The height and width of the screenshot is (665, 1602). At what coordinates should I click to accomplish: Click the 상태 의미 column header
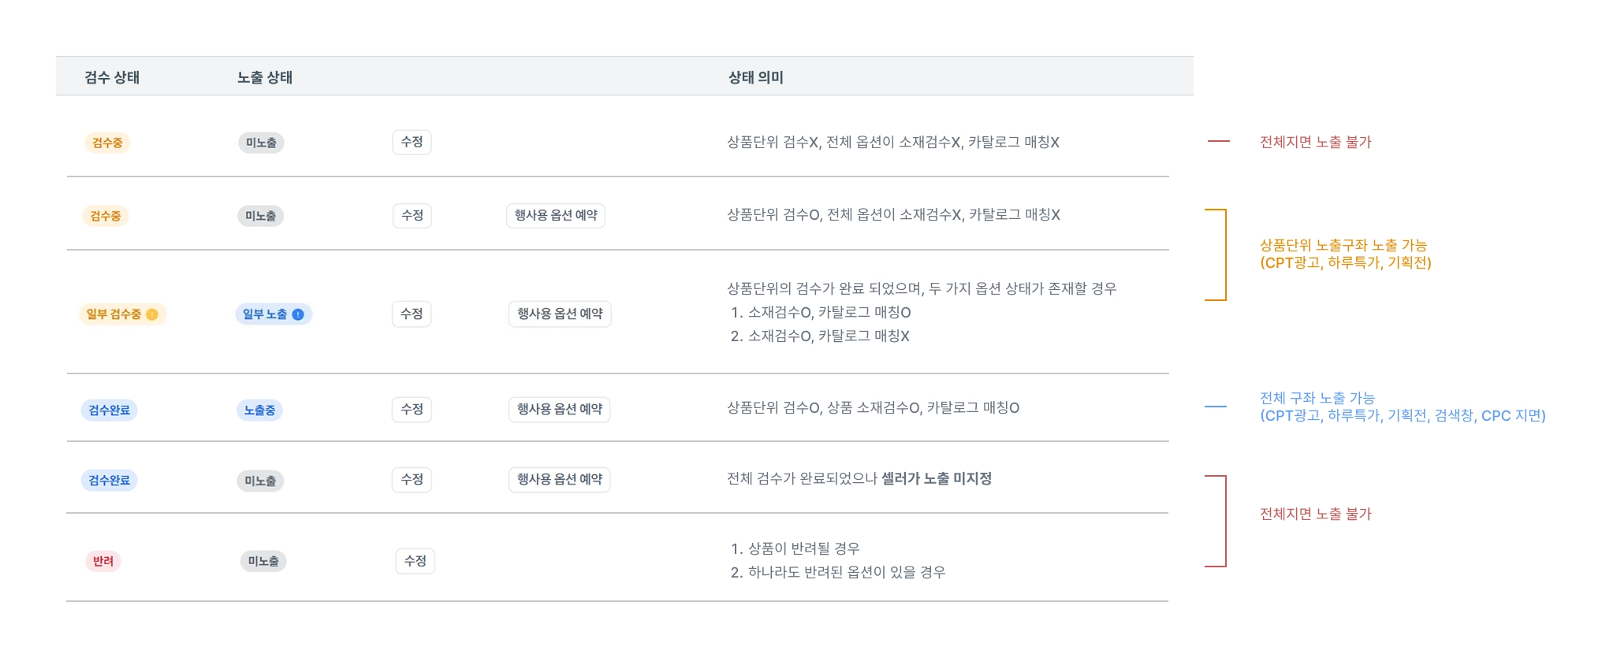[755, 77]
